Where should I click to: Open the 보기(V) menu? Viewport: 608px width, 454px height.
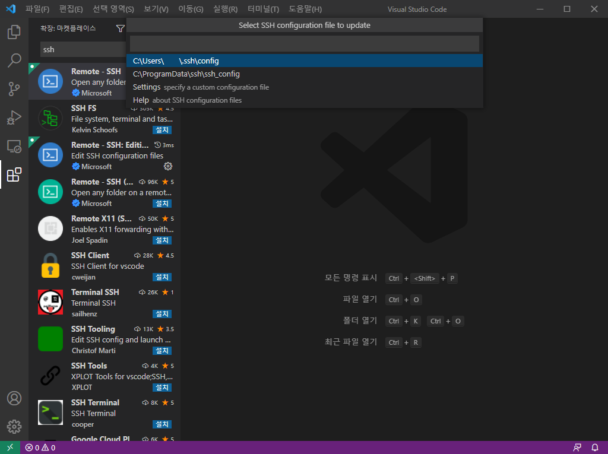coord(156,9)
